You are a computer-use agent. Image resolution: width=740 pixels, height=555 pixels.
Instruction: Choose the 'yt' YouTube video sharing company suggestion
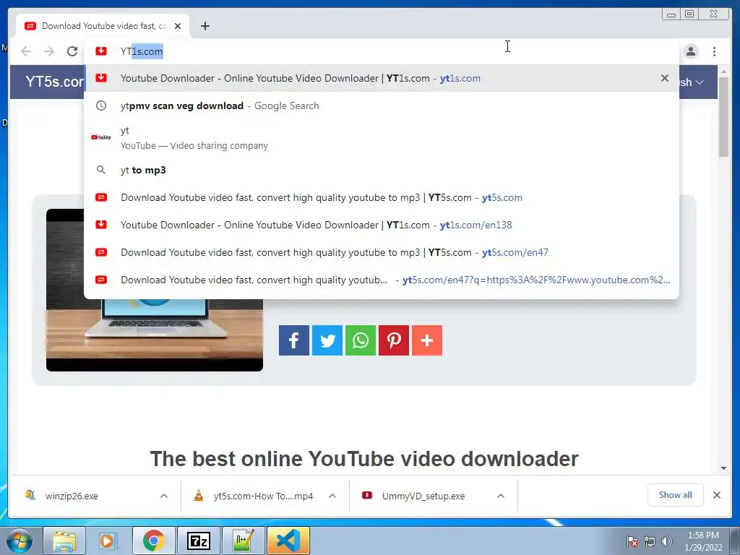click(x=382, y=138)
